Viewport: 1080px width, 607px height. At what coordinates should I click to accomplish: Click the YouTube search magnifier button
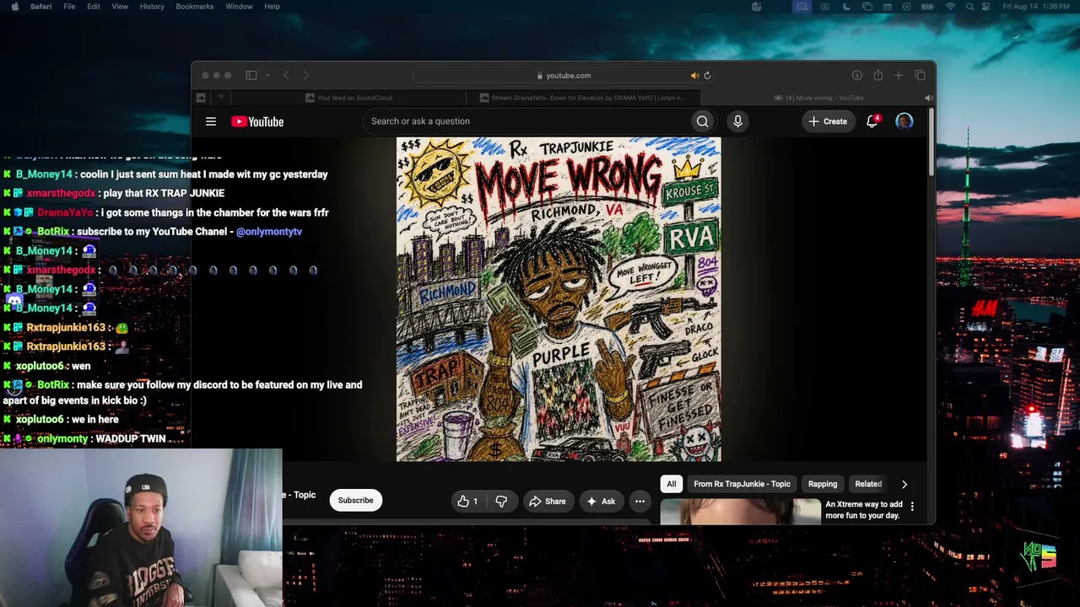pos(702,121)
